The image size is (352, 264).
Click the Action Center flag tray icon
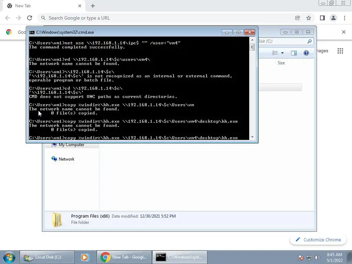(301, 257)
